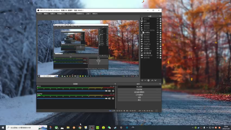Click the 停止推流 button

(x=139, y=87)
